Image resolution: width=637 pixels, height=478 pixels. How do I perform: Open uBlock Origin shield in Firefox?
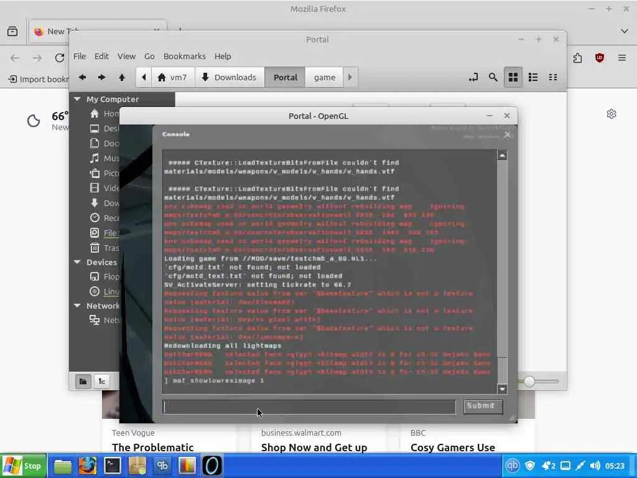point(600,58)
